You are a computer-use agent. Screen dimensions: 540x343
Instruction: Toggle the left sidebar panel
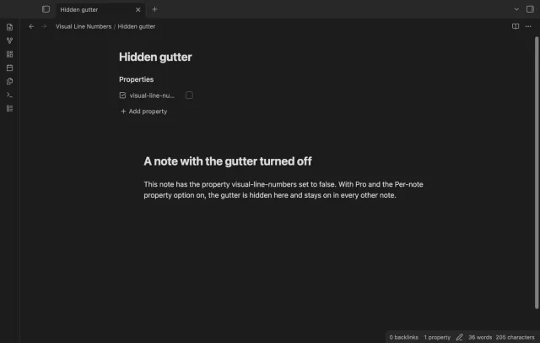point(46,9)
